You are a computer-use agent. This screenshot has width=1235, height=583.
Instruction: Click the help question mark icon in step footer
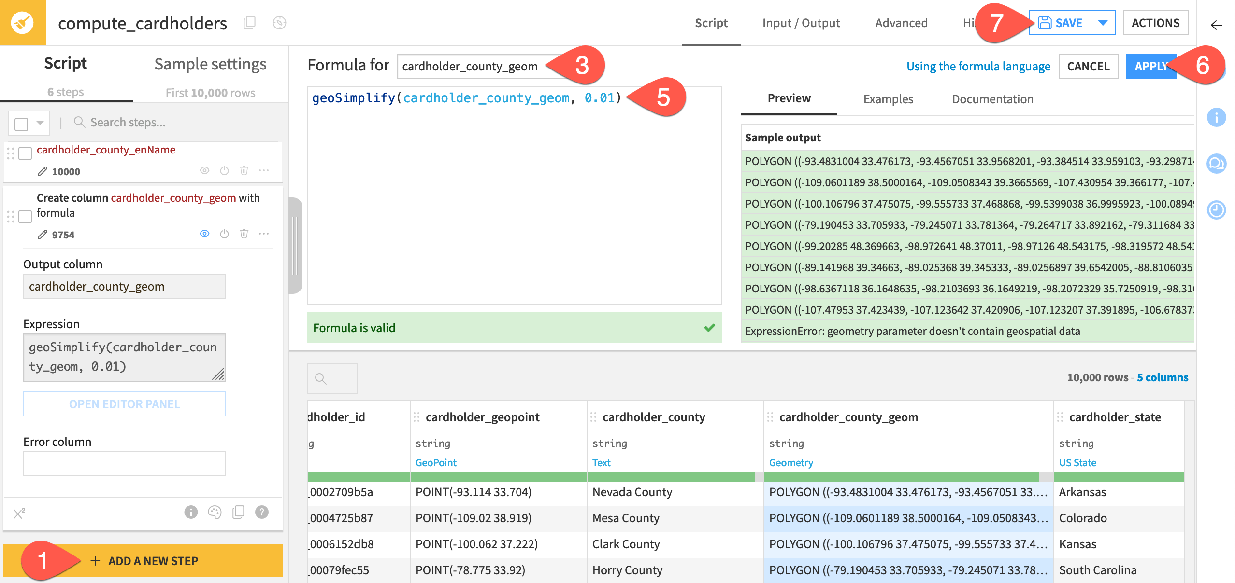coord(262,512)
